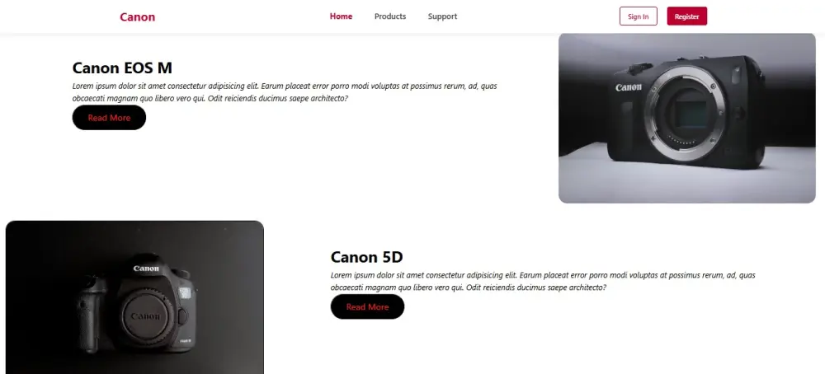Click the image sensor inside EOS M mount
This screenshot has width=825, height=374.
click(691, 115)
